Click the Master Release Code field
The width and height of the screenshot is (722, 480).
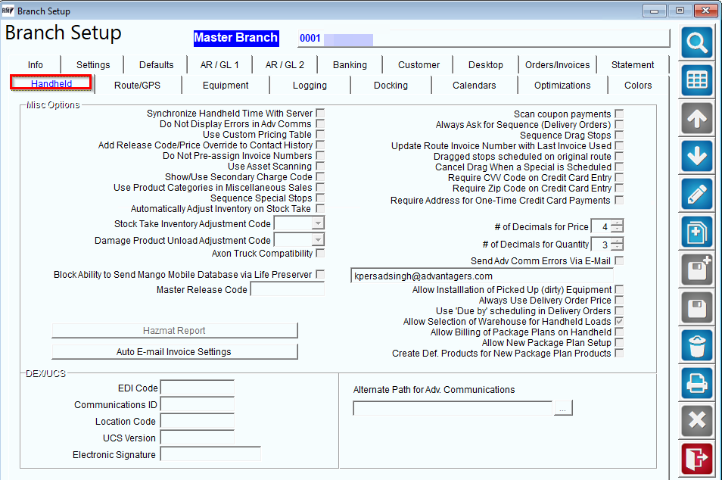click(288, 289)
